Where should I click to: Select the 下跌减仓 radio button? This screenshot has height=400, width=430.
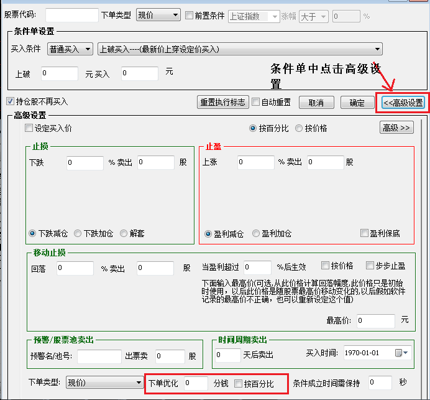click(x=32, y=233)
